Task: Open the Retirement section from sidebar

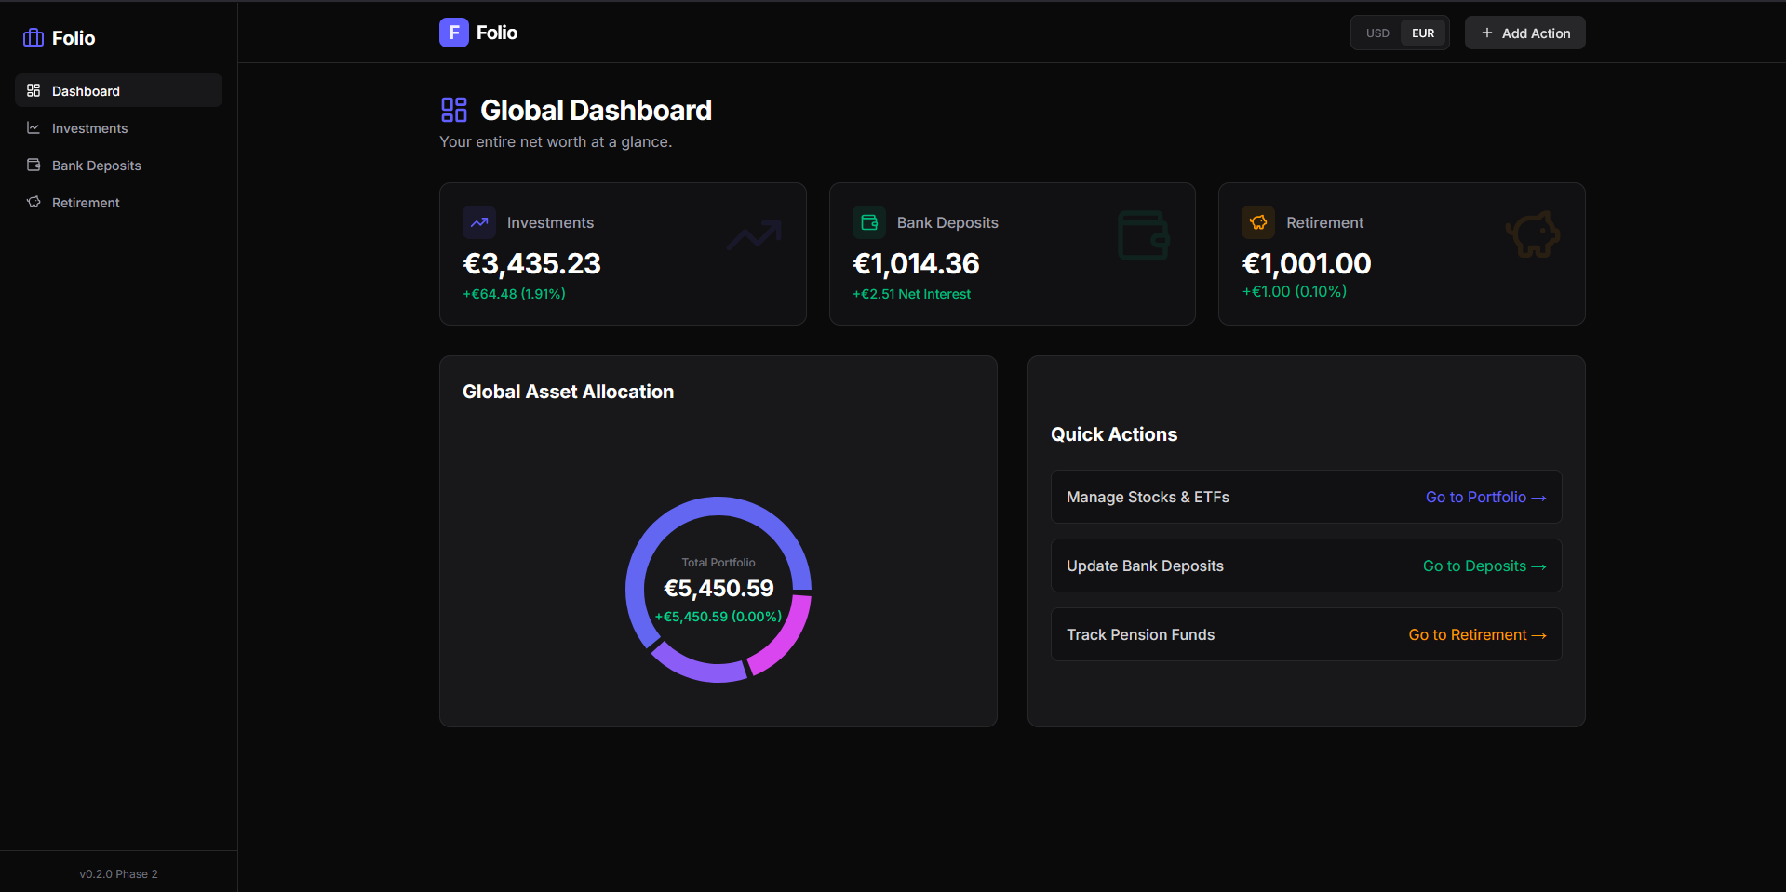Action: coord(85,202)
